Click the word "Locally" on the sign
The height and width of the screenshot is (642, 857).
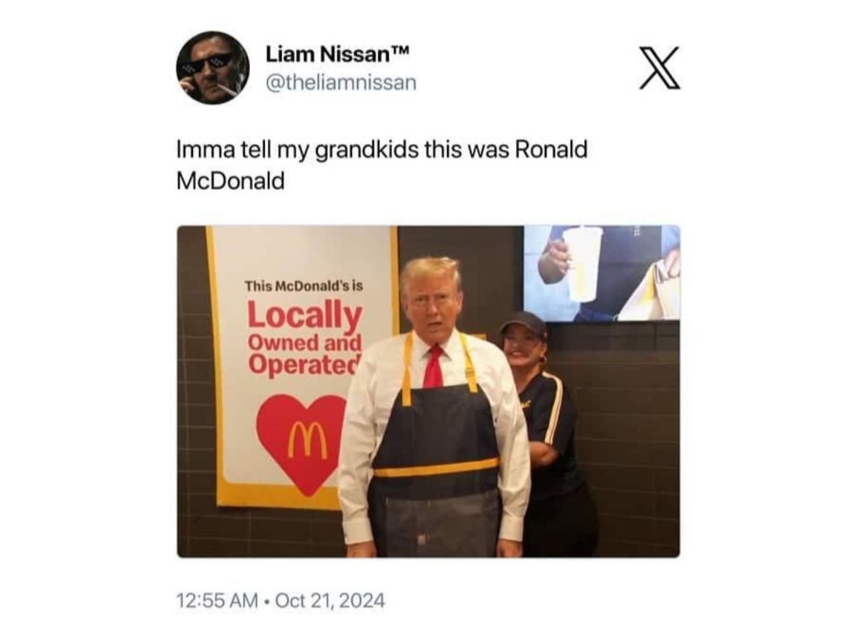point(305,316)
